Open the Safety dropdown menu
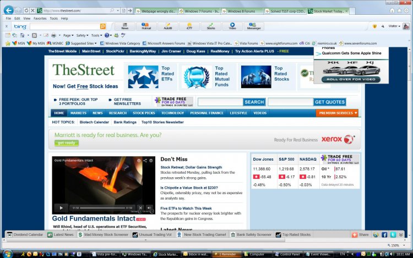 click(x=82, y=35)
